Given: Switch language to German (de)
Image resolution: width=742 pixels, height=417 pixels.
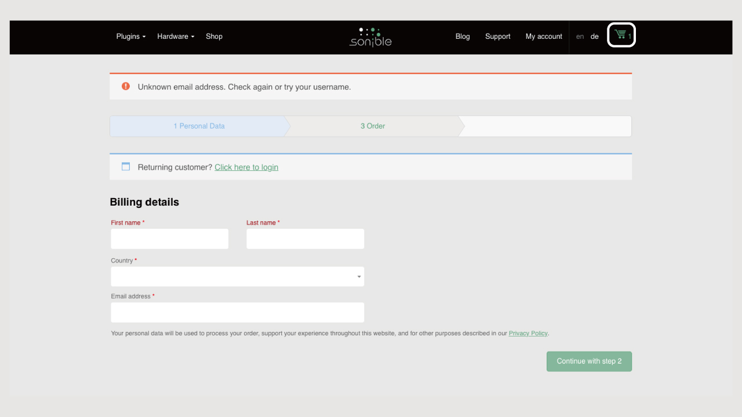Looking at the screenshot, I should (594, 36).
